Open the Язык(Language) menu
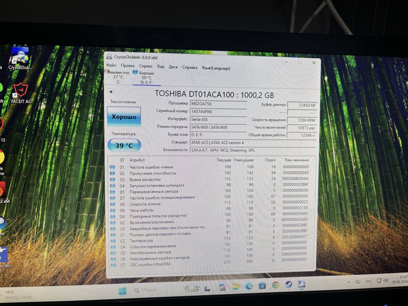 click(x=216, y=68)
